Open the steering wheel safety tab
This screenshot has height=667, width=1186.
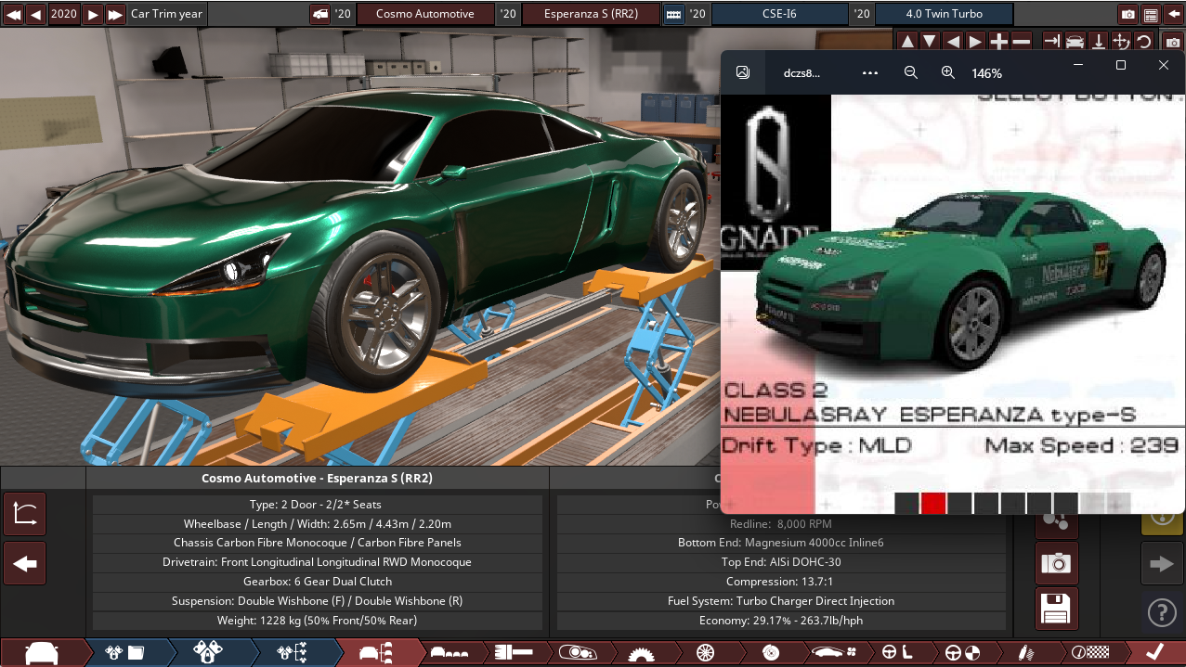(x=961, y=652)
